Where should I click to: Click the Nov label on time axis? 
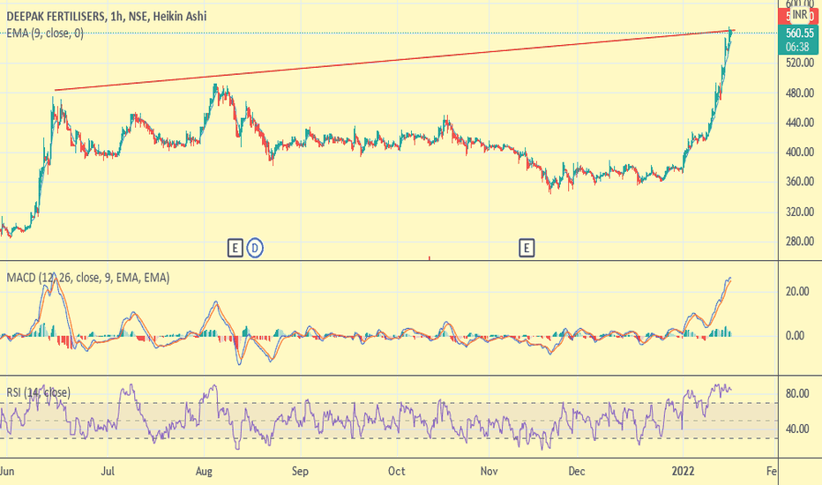tap(489, 471)
